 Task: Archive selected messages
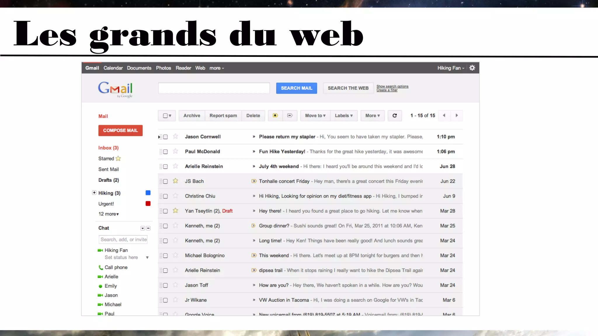(192, 116)
